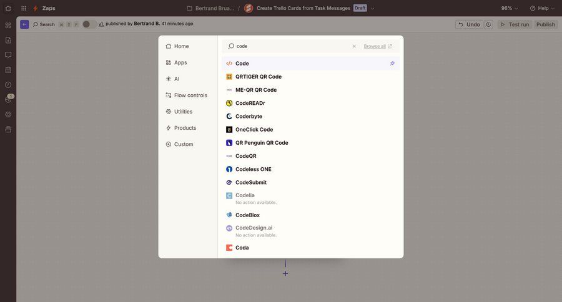Choose the CodeQR app

(310, 156)
